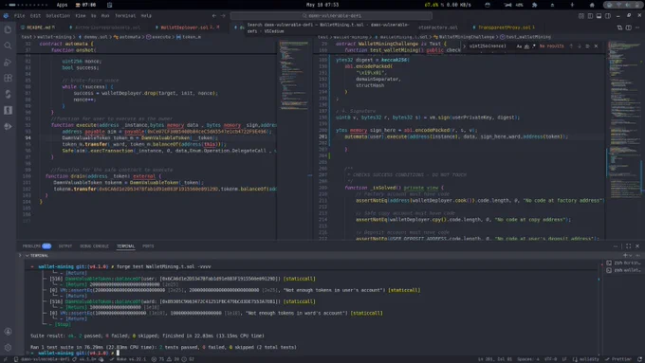Close the bottom panel
Viewport: 645px width, 363px height.
point(637,246)
